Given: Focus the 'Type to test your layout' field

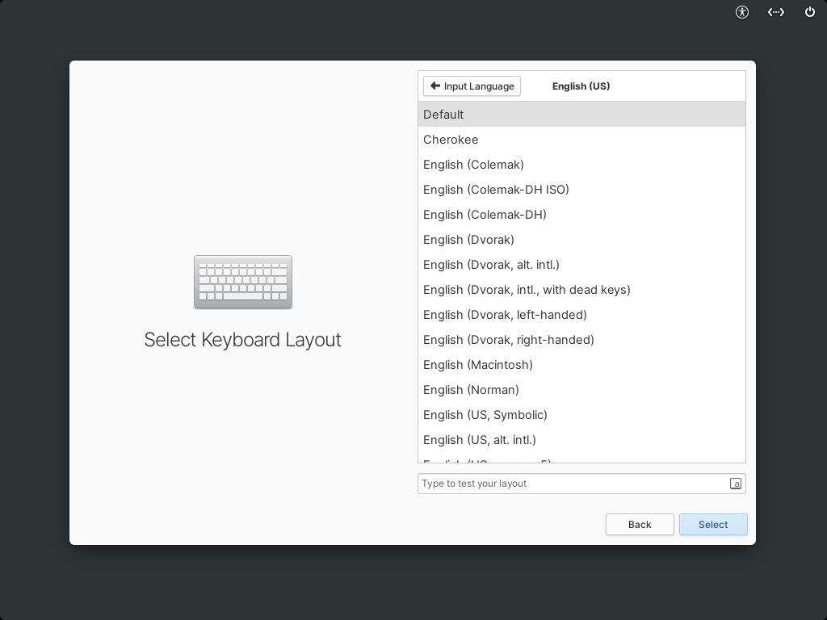Looking at the screenshot, I should pos(581,484).
